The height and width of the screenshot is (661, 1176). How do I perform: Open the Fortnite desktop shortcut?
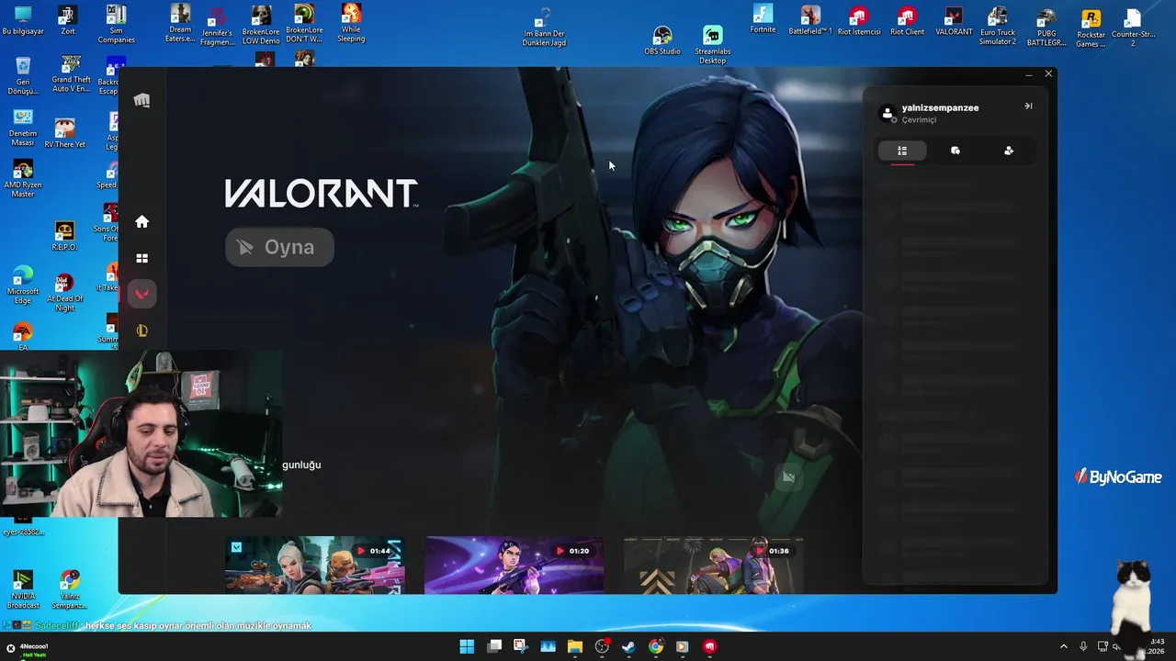(x=763, y=19)
